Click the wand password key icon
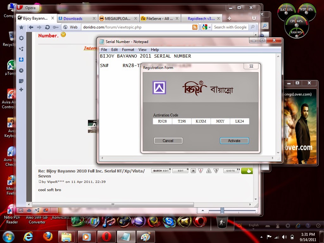The image size is (324, 243). click(55, 27)
